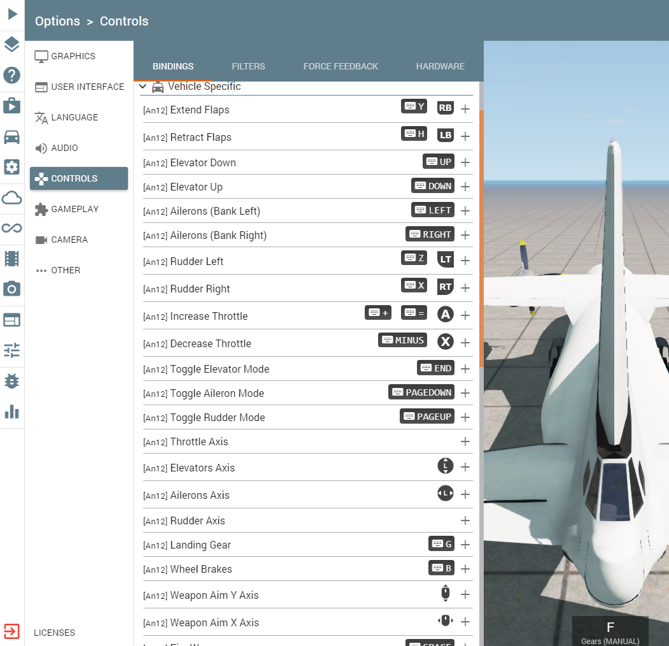This screenshot has height=646, width=669.
Task: Open the User Interface options category
Action: 78,87
